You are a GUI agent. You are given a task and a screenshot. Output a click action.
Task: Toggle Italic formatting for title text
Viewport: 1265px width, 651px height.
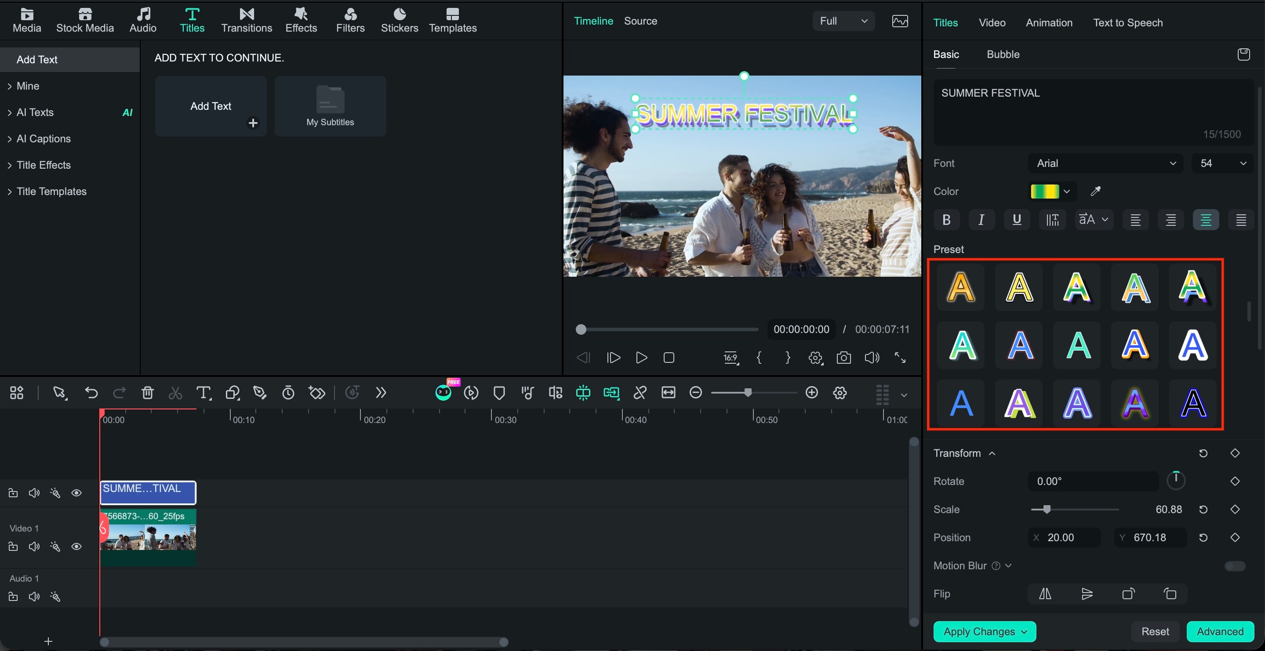point(981,220)
